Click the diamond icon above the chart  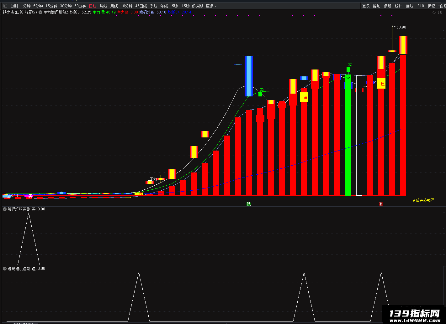pos(434,13)
